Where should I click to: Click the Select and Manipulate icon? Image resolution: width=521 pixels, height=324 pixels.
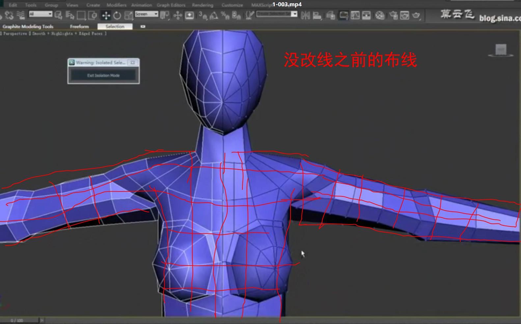(178, 15)
